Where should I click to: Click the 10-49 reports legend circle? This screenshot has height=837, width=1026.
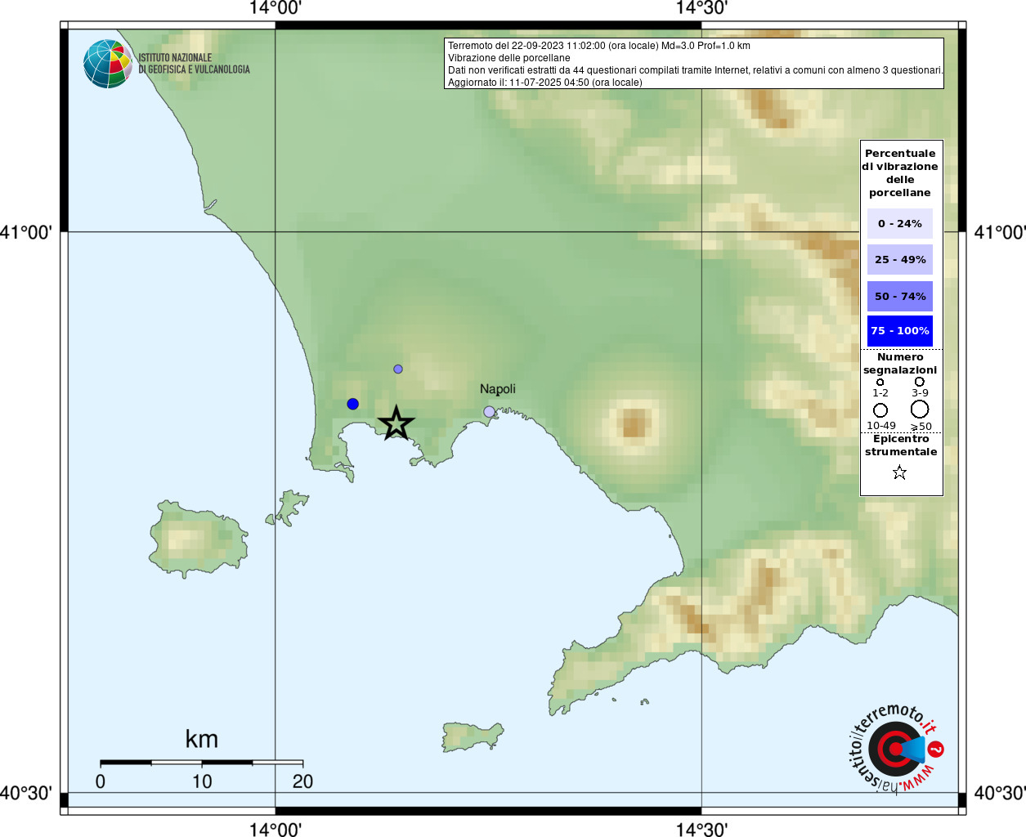[x=880, y=410]
